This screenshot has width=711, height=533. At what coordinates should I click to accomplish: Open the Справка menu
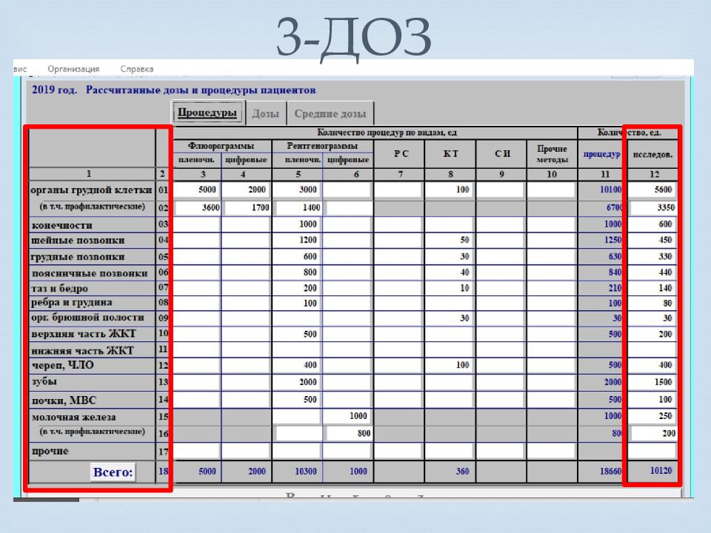[136, 68]
